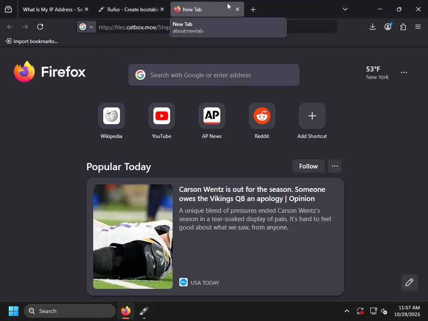This screenshot has height=321, width=428.
Task: Open the Firefox View tab overview icon
Action: click(8, 9)
